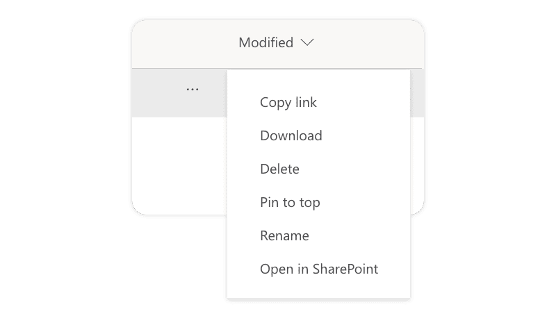The height and width of the screenshot is (316, 556).
Task: Click Delete in the context menu
Action: point(279,169)
